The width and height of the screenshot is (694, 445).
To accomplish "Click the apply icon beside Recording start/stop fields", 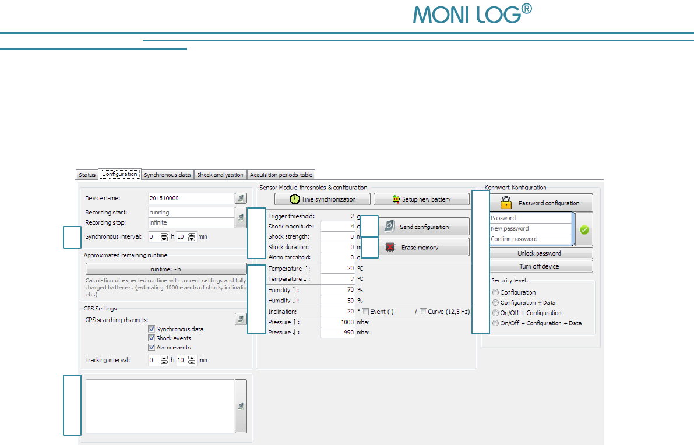I will (x=241, y=218).
